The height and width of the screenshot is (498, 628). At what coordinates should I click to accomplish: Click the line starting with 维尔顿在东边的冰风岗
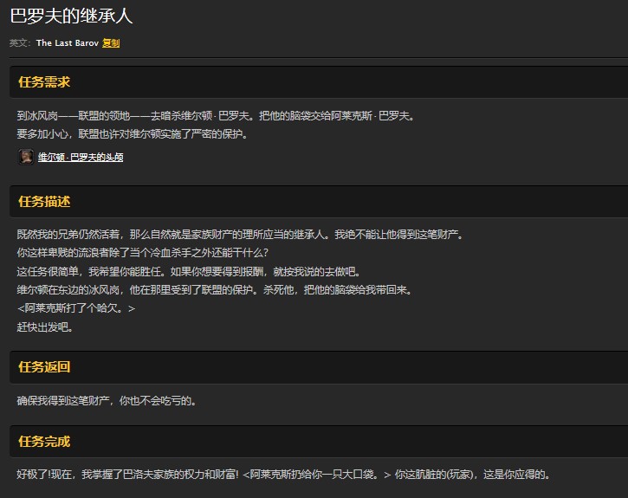point(213,289)
